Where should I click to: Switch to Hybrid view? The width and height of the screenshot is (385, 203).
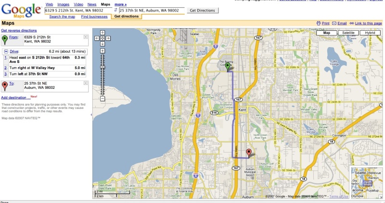[x=370, y=33]
